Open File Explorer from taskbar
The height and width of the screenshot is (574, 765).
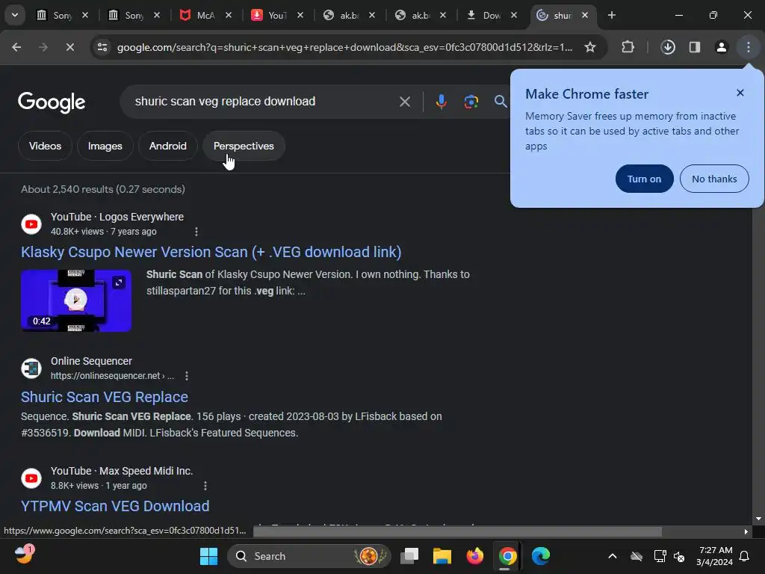coord(442,556)
